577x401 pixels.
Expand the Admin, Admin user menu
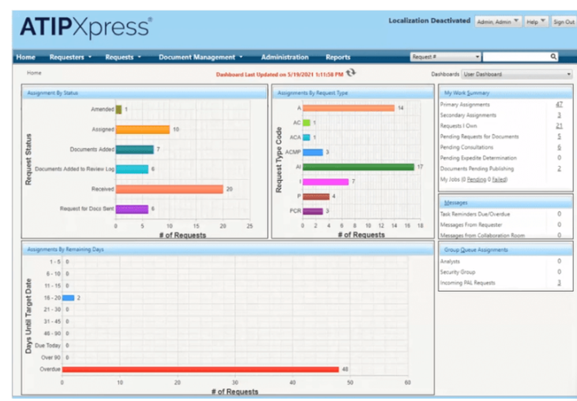click(x=498, y=21)
